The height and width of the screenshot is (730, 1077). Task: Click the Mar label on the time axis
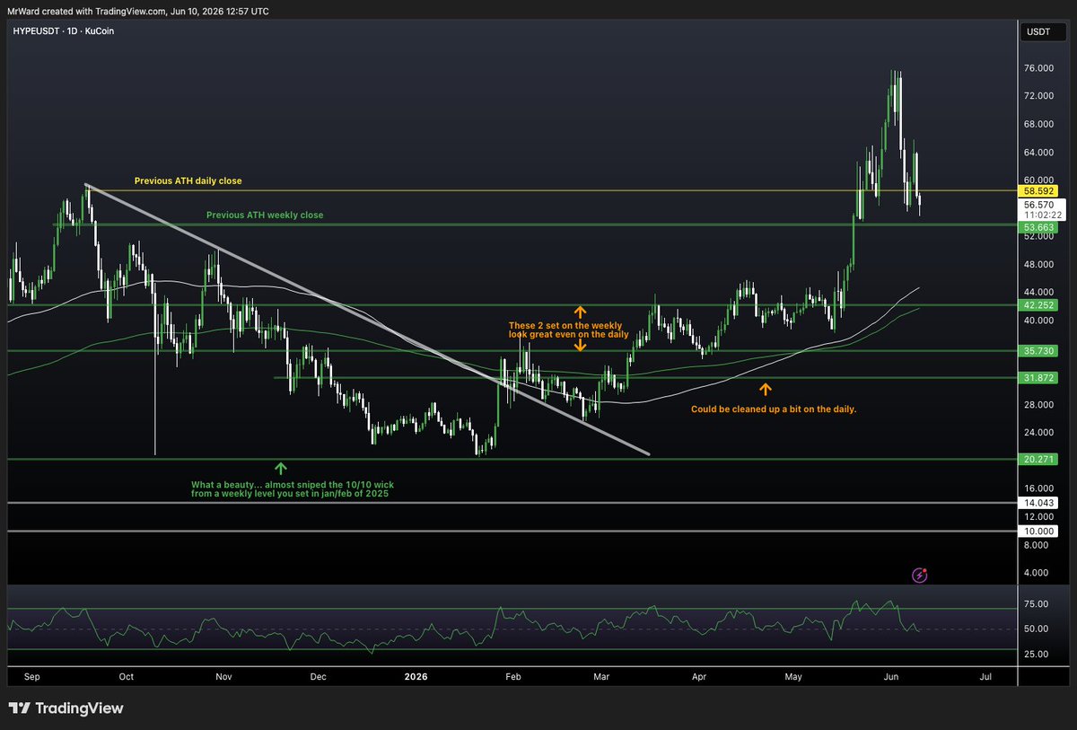tap(601, 676)
